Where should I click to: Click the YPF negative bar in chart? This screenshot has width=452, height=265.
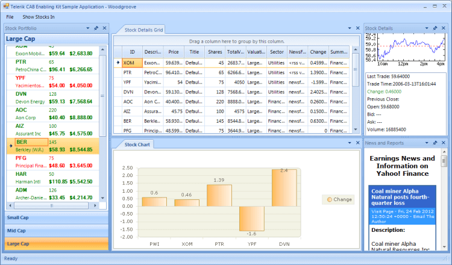(x=252, y=219)
